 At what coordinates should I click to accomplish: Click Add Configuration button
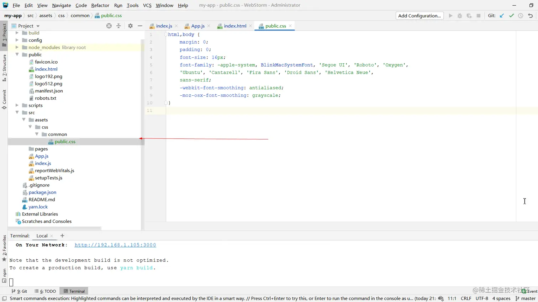click(420, 16)
